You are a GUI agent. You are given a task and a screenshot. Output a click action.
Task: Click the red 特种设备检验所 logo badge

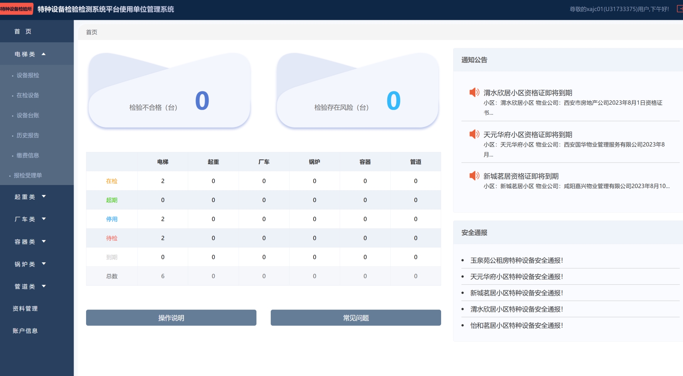coord(16,9)
